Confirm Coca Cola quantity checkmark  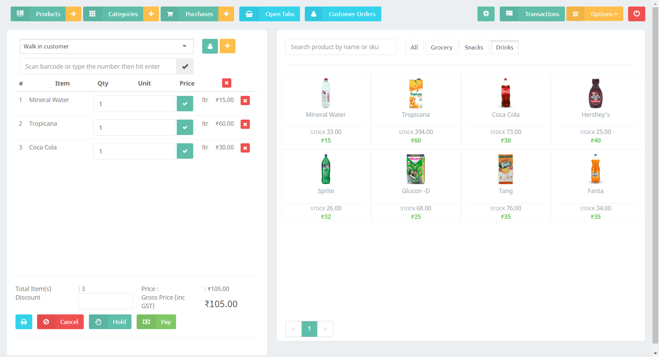(x=185, y=151)
